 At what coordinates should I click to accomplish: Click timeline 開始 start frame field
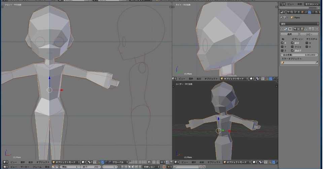[x=70, y=167]
